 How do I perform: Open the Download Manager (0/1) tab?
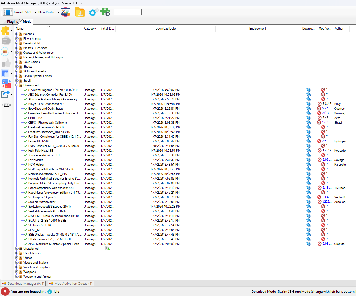(x=23, y=284)
